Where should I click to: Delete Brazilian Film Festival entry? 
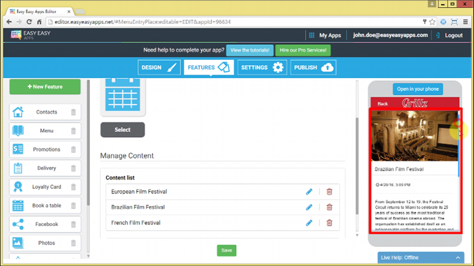click(x=329, y=207)
